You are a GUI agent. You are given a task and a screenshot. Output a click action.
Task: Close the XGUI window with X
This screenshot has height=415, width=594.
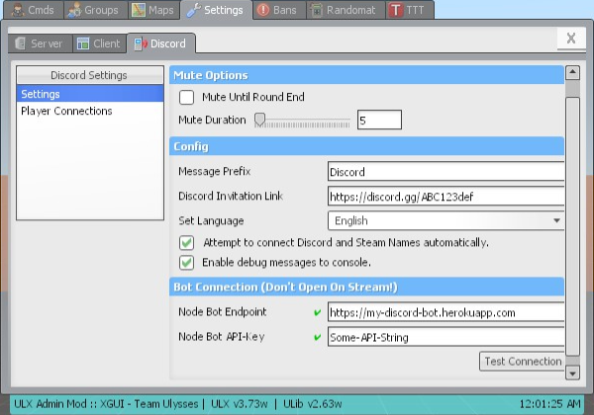(x=571, y=39)
